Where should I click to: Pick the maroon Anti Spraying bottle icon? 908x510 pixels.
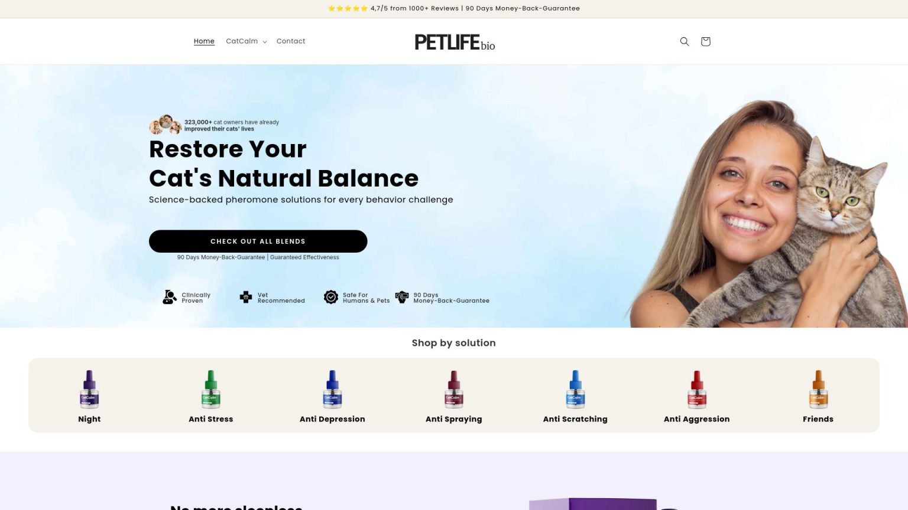pos(454,390)
